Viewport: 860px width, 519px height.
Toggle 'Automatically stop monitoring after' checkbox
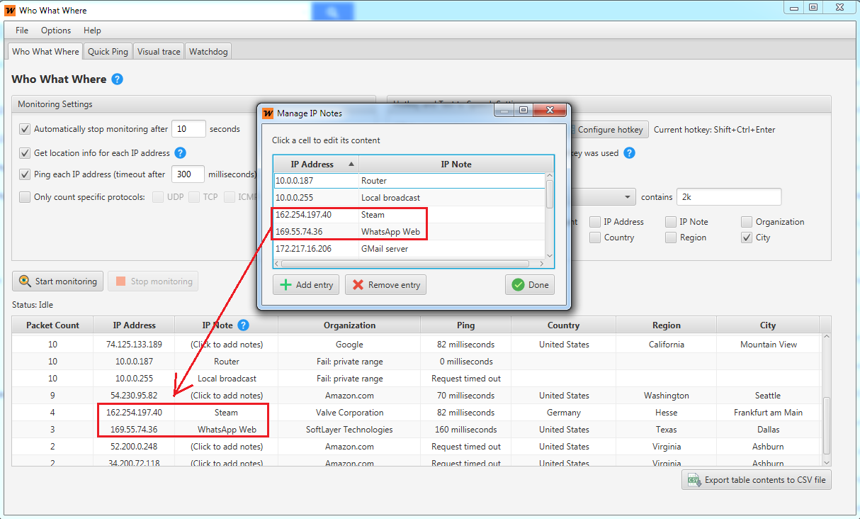[25, 129]
